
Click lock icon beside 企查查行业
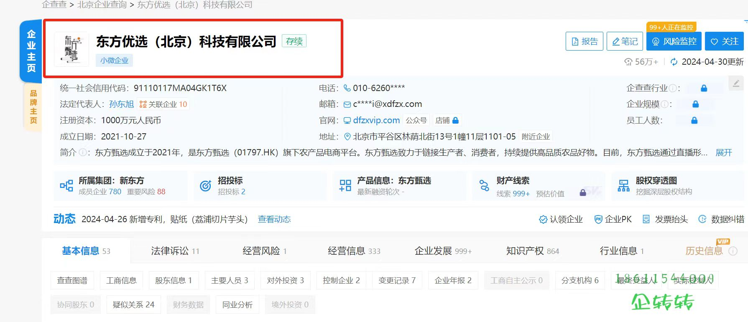[x=704, y=88]
